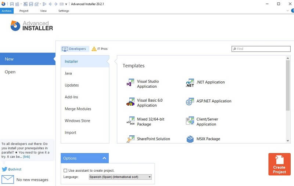Choose the Mixed 32/64-bit Package icon

(130, 121)
